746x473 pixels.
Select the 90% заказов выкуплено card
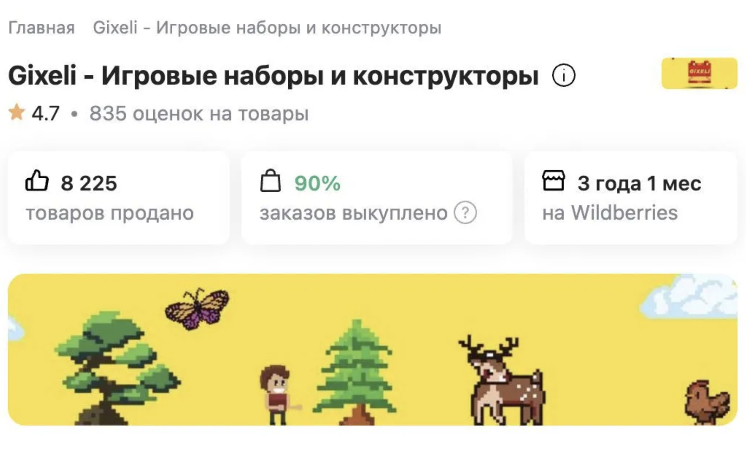(377, 197)
